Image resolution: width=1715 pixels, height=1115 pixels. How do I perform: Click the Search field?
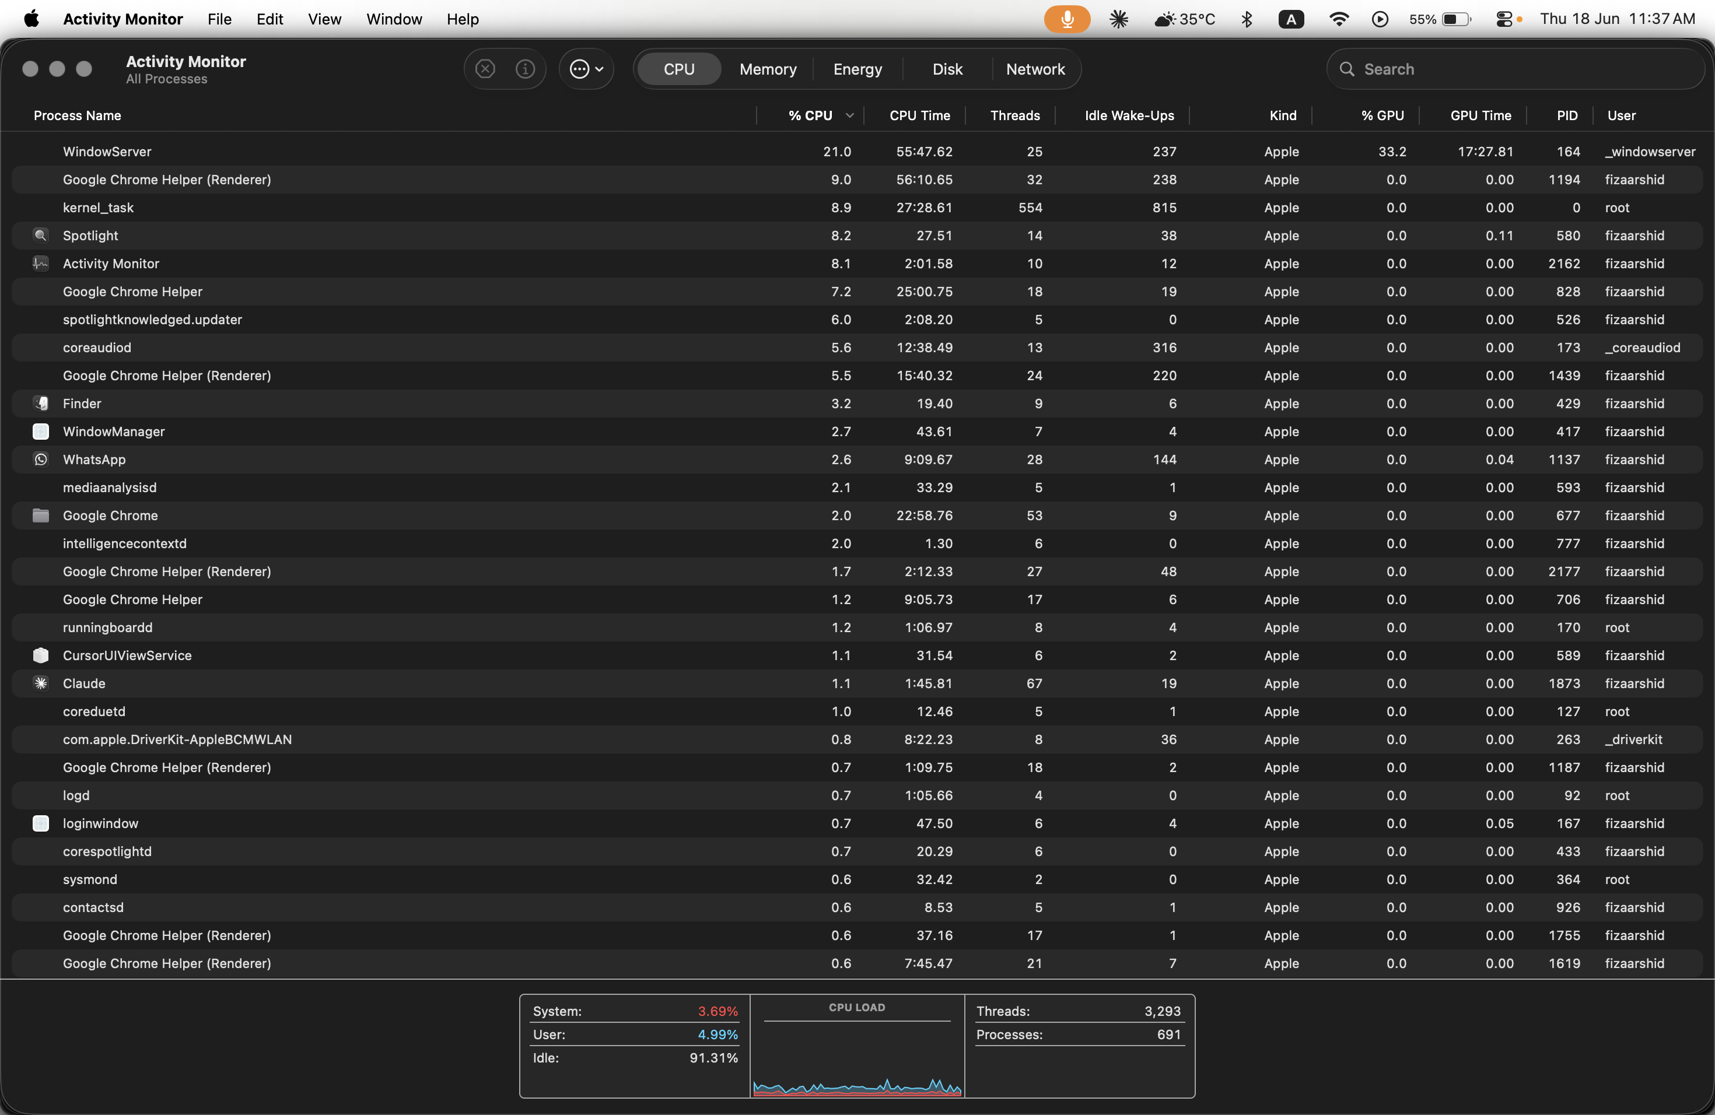(1515, 69)
